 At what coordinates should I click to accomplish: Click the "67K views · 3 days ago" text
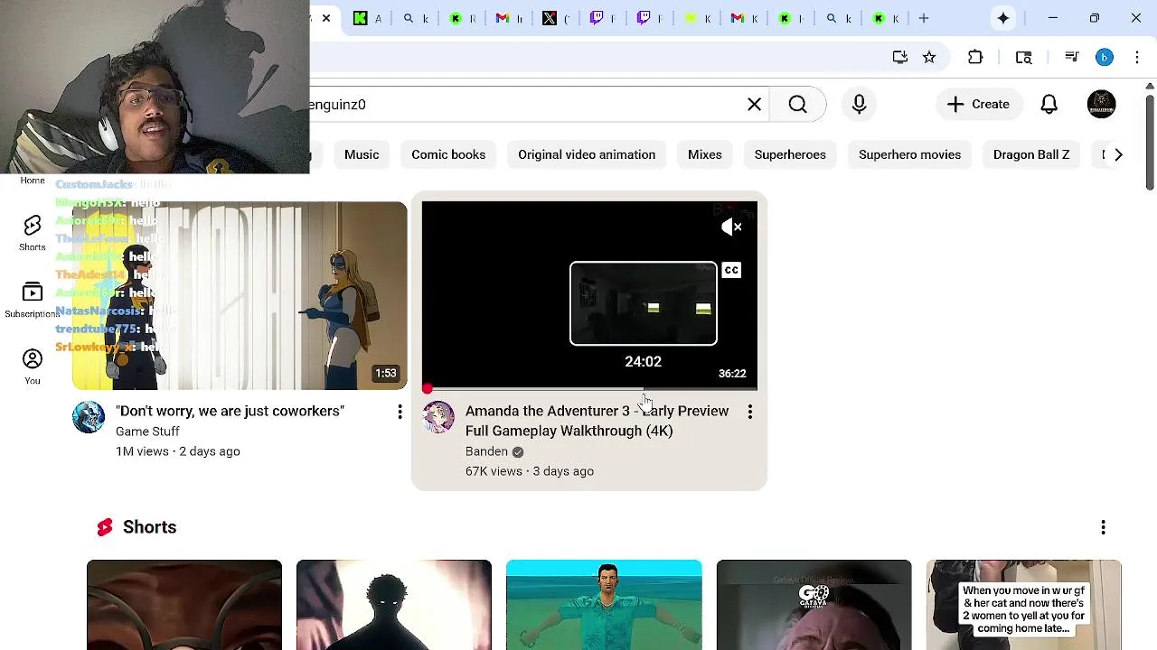pos(530,471)
